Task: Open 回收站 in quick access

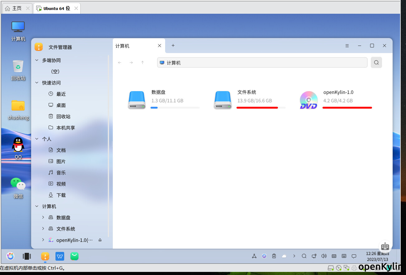Action: pos(63,116)
